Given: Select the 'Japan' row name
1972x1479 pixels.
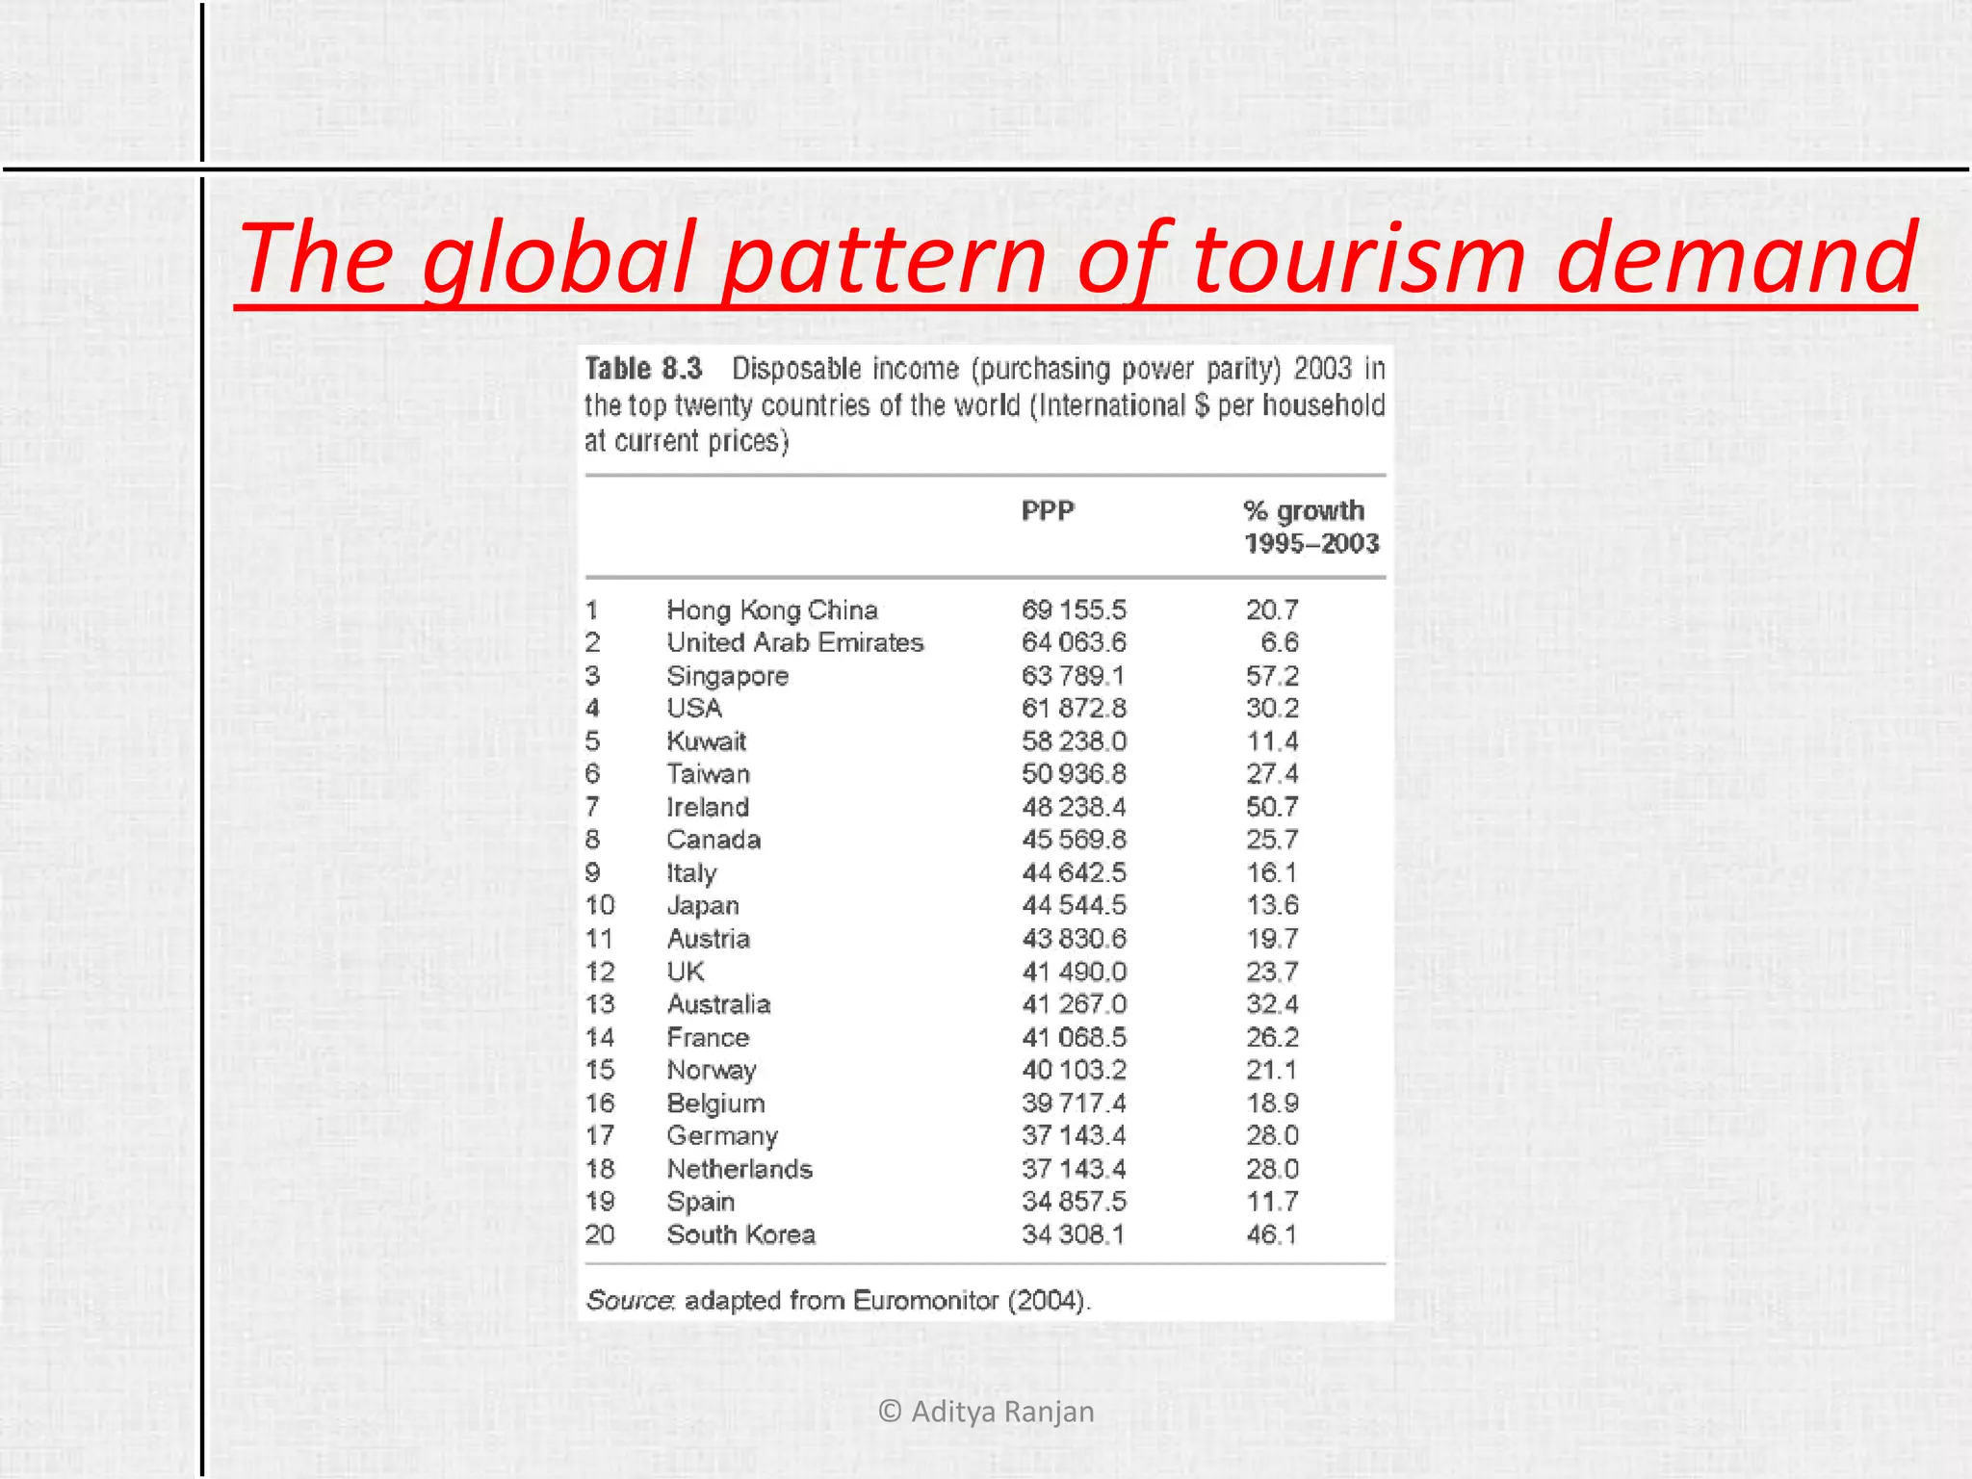Looking at the screenshot, I should [x=703, y=906].
